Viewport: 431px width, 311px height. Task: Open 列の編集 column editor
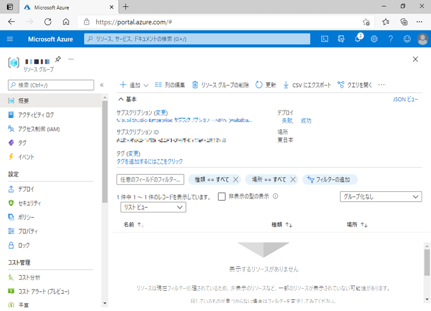click(170, 85)
